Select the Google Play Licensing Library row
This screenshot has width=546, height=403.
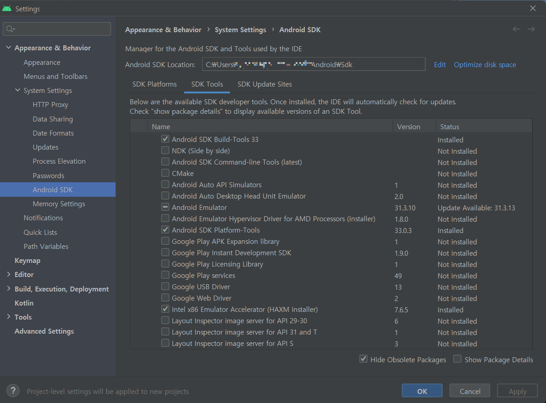point(331,264)
